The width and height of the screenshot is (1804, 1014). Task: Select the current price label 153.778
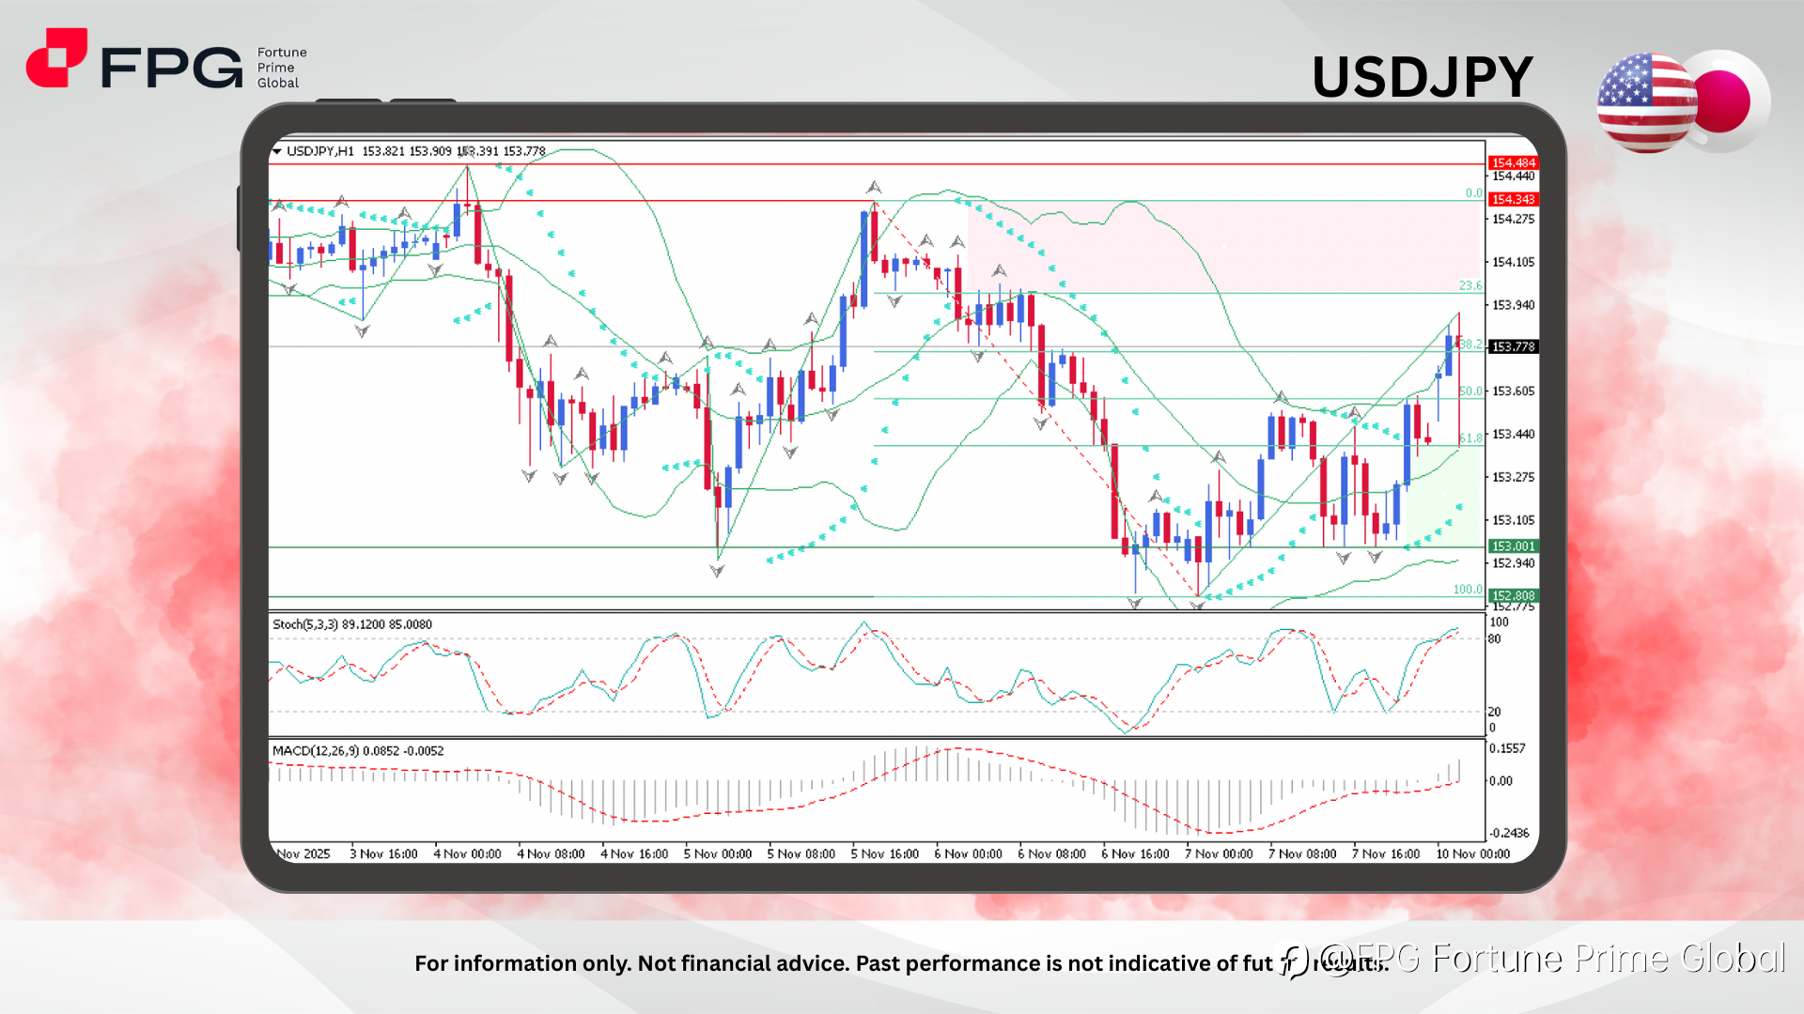click(1513, 347)
